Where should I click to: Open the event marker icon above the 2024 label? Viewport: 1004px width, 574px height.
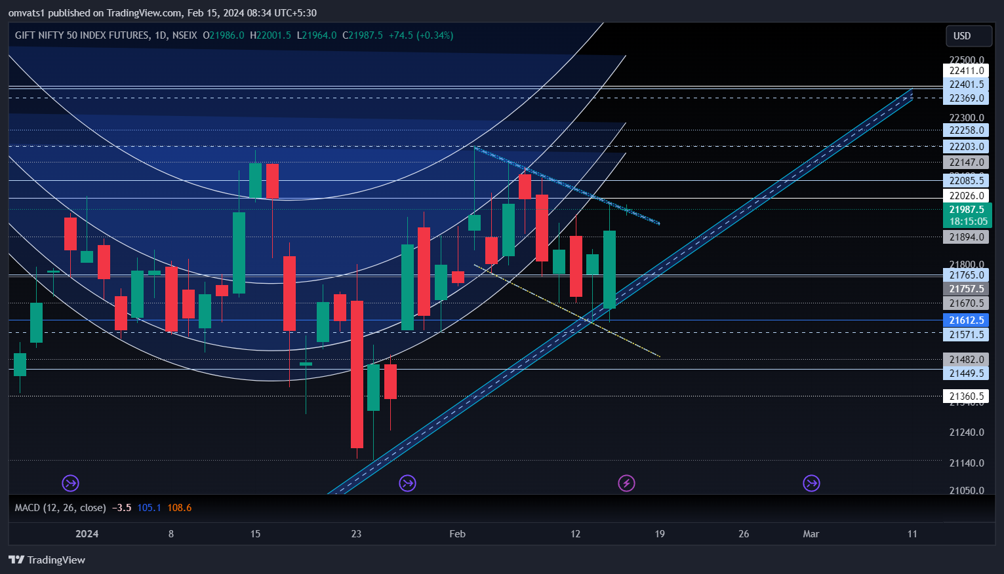tap(70, 484)
